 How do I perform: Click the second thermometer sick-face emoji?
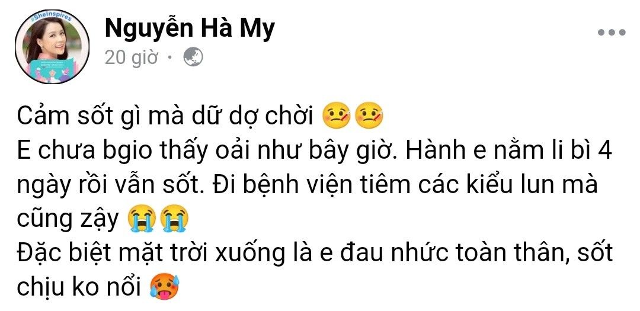[369, 116]
